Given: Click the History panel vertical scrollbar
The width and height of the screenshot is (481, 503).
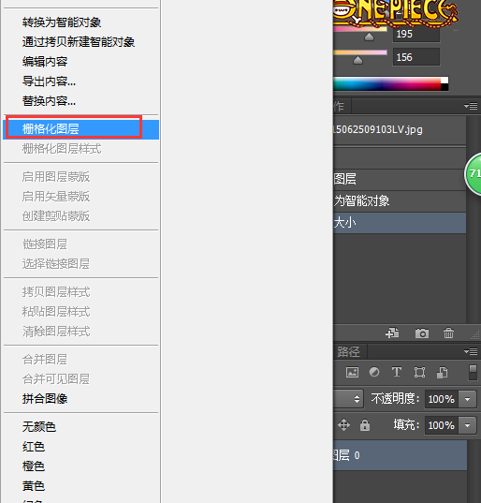Looking at the screenshot, I should (x=474, y=220).
